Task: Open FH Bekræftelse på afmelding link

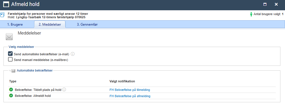Action: pos(130,96)
